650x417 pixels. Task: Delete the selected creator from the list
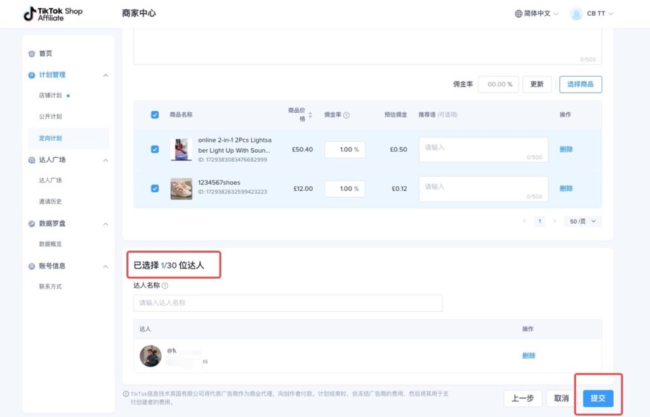[x=529, y=356]
